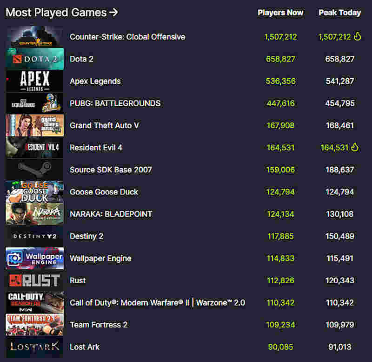Viewport: 372px width, 362px height.
Task: Click Apex Legends' current players 536,356
Action: pyautogui.click(x=280, y=81)
